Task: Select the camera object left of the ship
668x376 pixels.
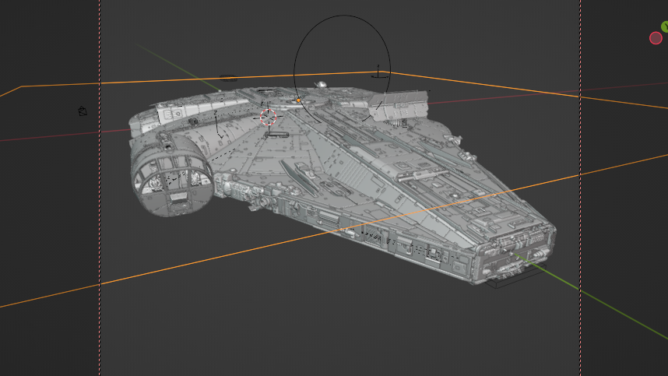Action: (83, 111)
